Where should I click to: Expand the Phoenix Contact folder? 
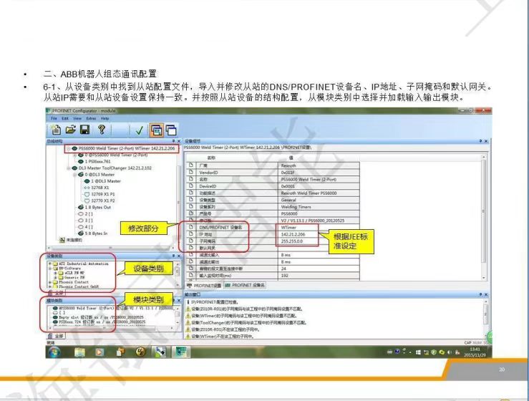tap(50, 282)
